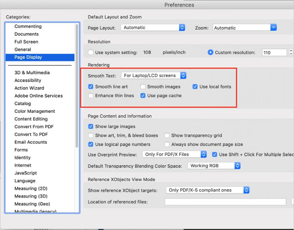The height and width of the screenshot is (230, 294).
Task: Click the Location of referenced files field
Action: pos(225,202)
